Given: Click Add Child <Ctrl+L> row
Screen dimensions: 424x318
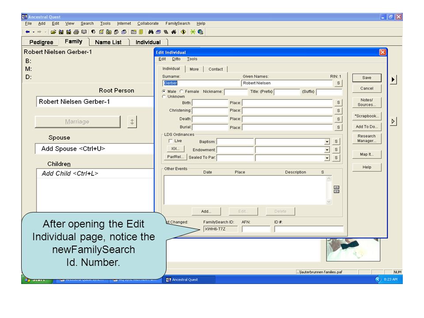Looking at the screenshot, I should [95, 173].
